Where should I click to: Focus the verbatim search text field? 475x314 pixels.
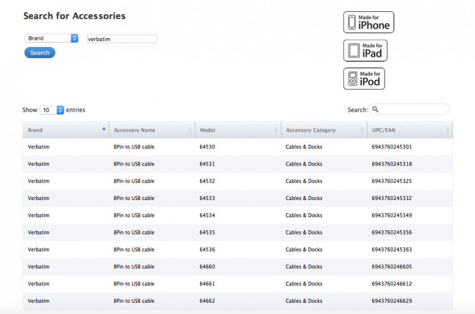[x=122, y=39]
